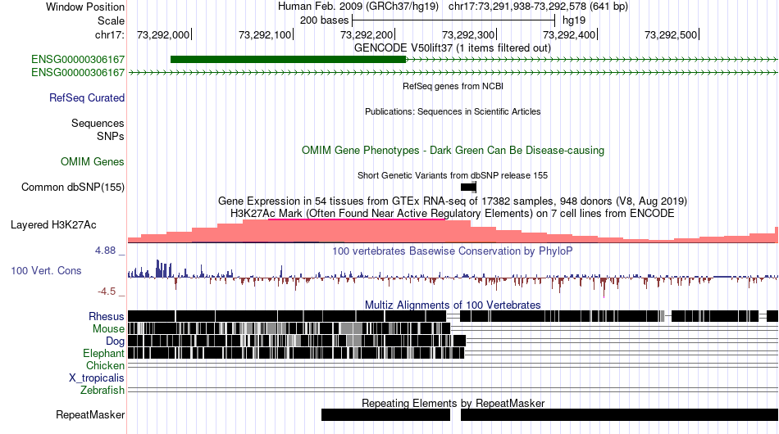Viewport: 779px width, 434px height.
Task: Click the left RepeatMasker black element
Action: pos(385,414)
